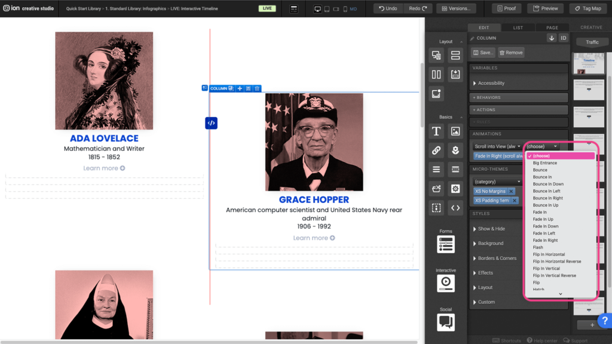Remove the XS No Margins micro-theme tag
612x344 pixels.
pos(511,191)
